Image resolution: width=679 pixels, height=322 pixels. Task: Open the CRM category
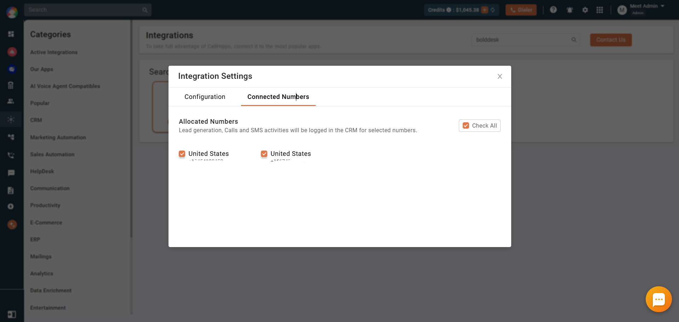click(x=36, y=120)
